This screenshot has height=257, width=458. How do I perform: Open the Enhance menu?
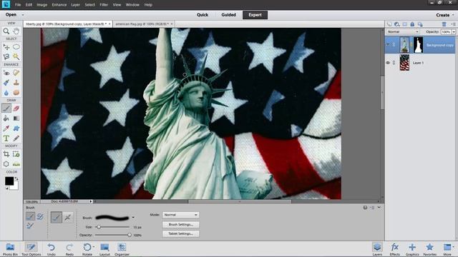59,5
